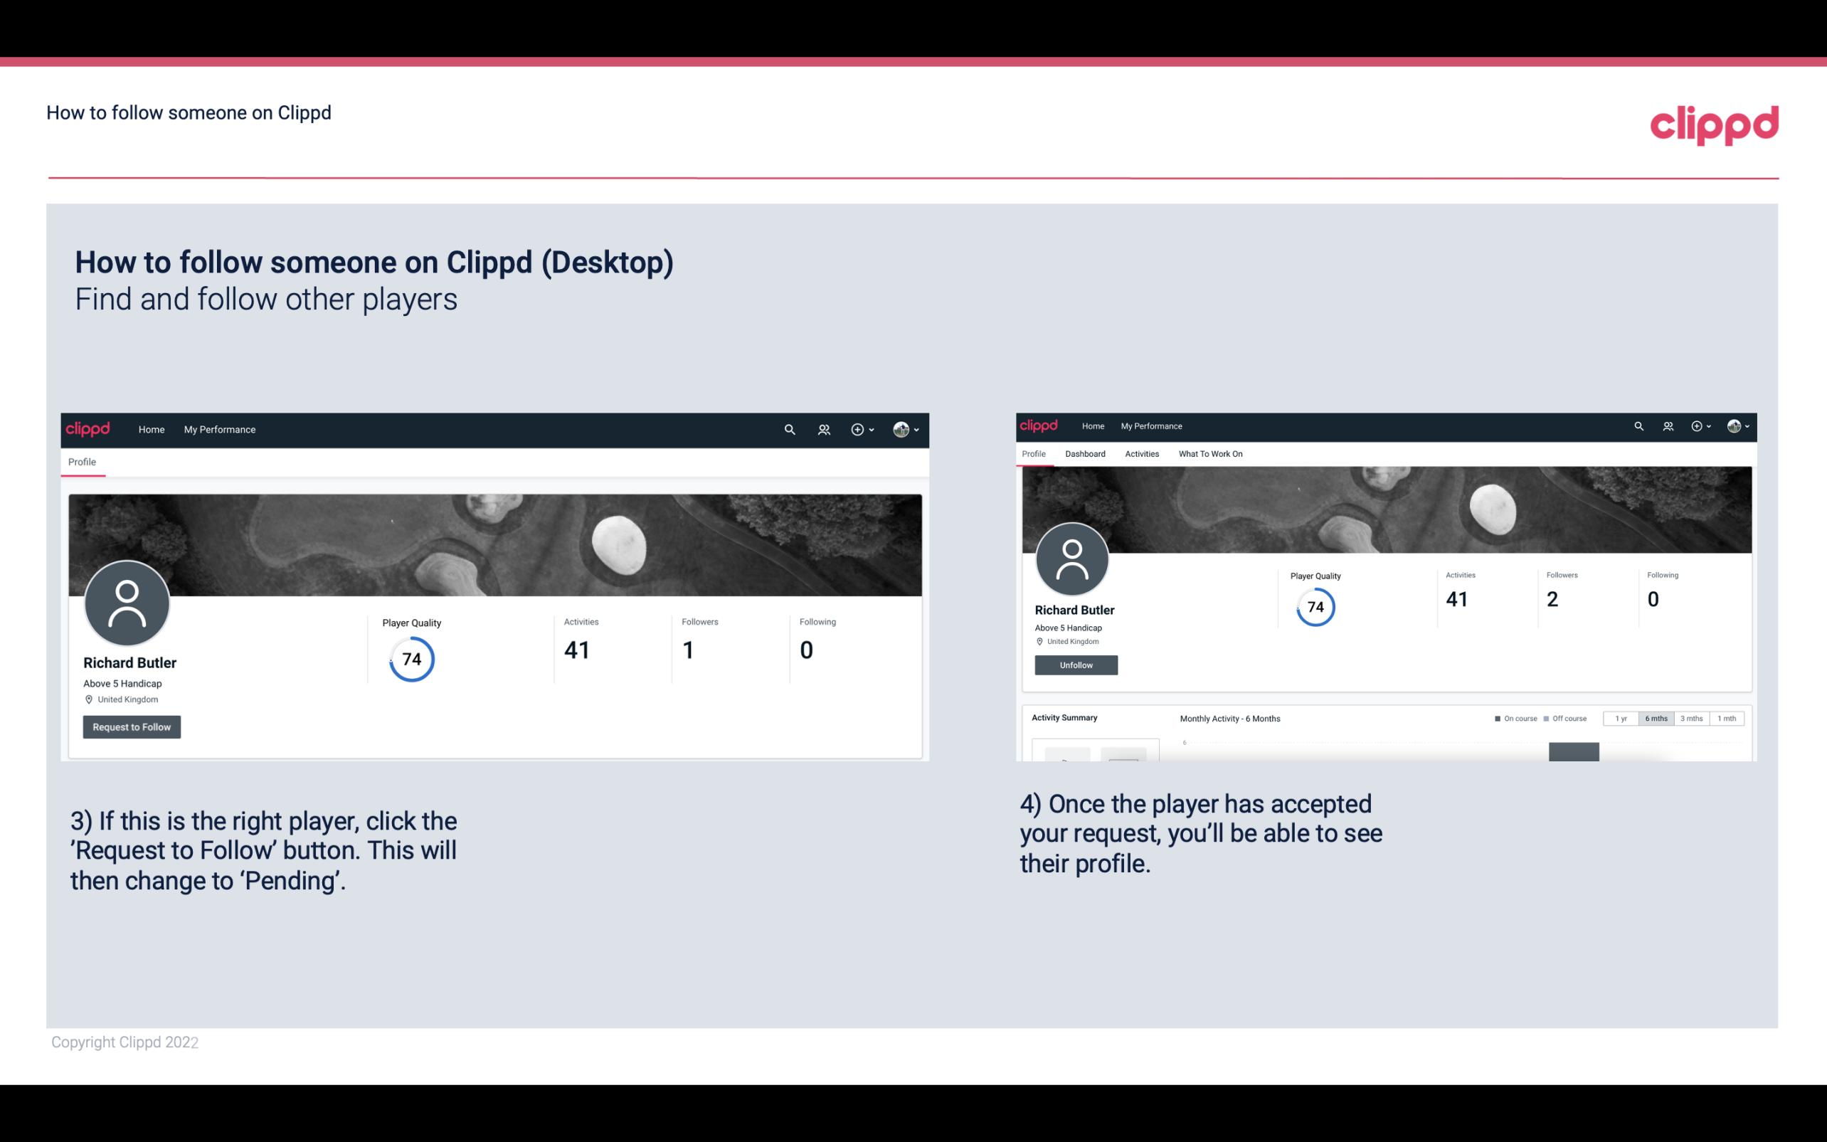Click the location pin icon on profile
1827x1142 pixels.
88,699
